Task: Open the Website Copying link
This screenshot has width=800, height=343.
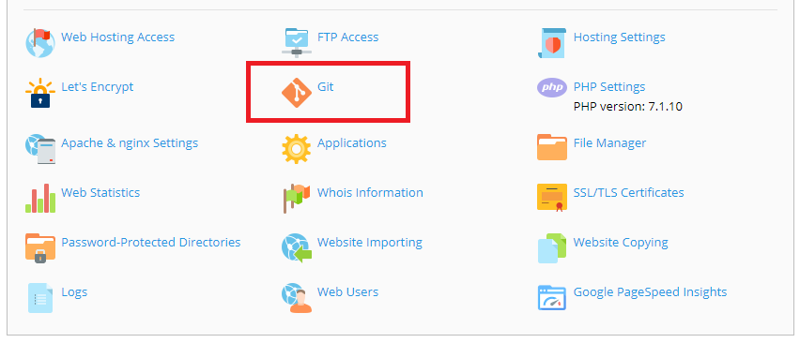Action: [621, 242]
